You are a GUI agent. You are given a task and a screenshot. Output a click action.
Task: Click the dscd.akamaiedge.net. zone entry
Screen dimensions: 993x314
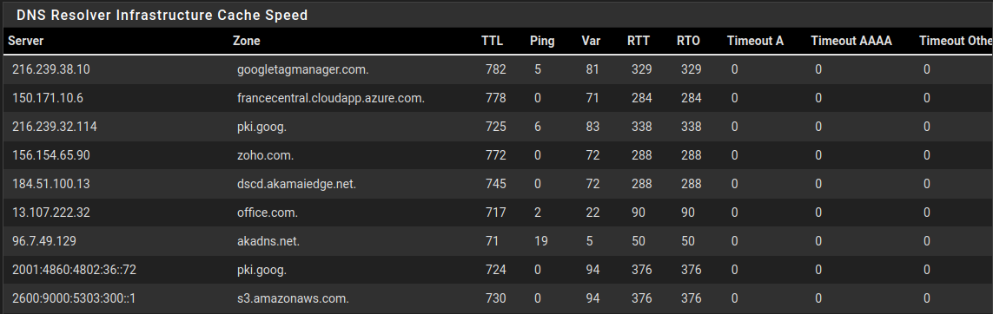coord(296,184)
